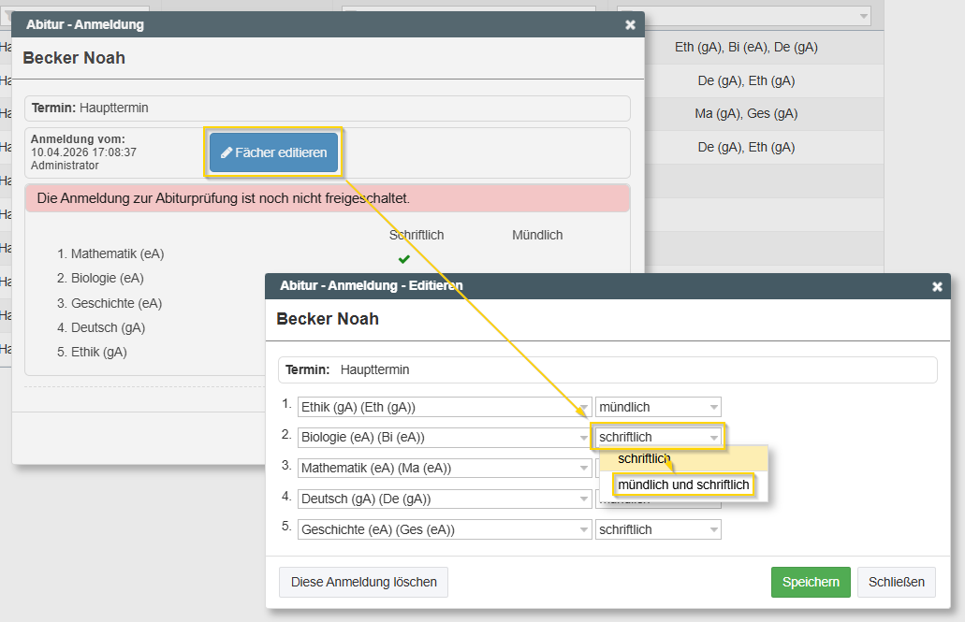Viewport: 965px width, 622px height.
Task: Click the Fächer editieren button
Action: (x=274, y=152)
